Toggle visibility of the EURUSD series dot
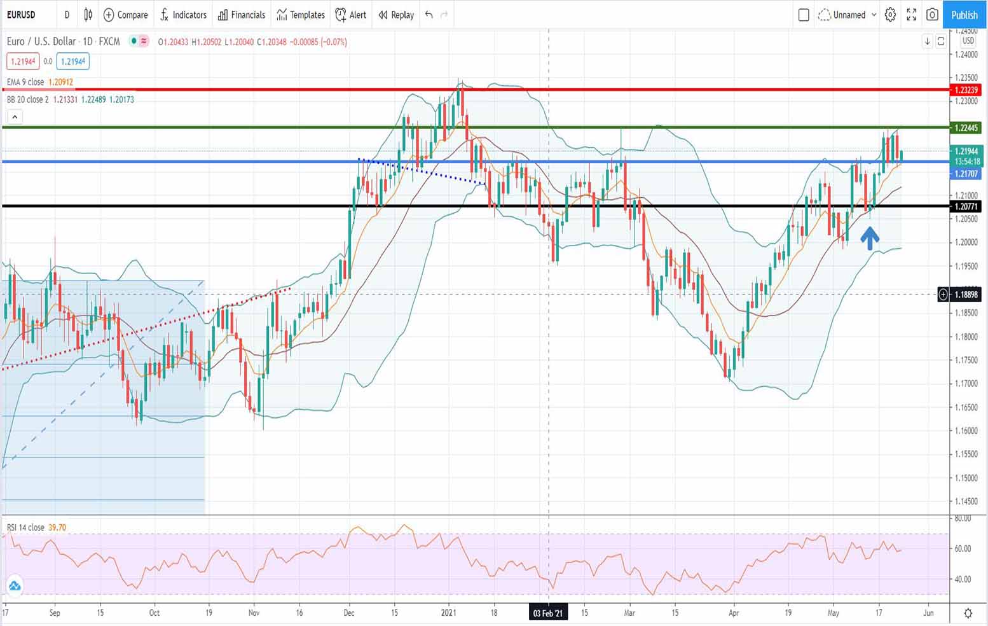Viewport: 988px width, 626px height. pos(134,41)
